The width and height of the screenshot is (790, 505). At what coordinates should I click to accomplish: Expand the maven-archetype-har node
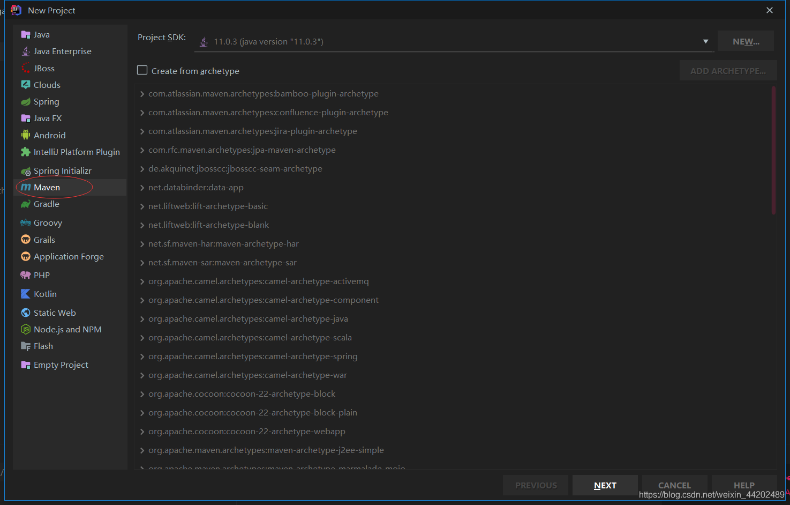click(142, 244)
